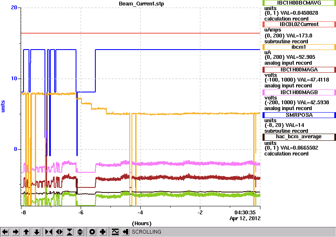336x237 pixels.
Task: Click the circle auto-scale icon
Action: tap(92, 232)
